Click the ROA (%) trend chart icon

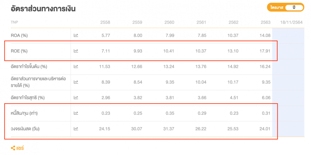[x=76, y=35]
